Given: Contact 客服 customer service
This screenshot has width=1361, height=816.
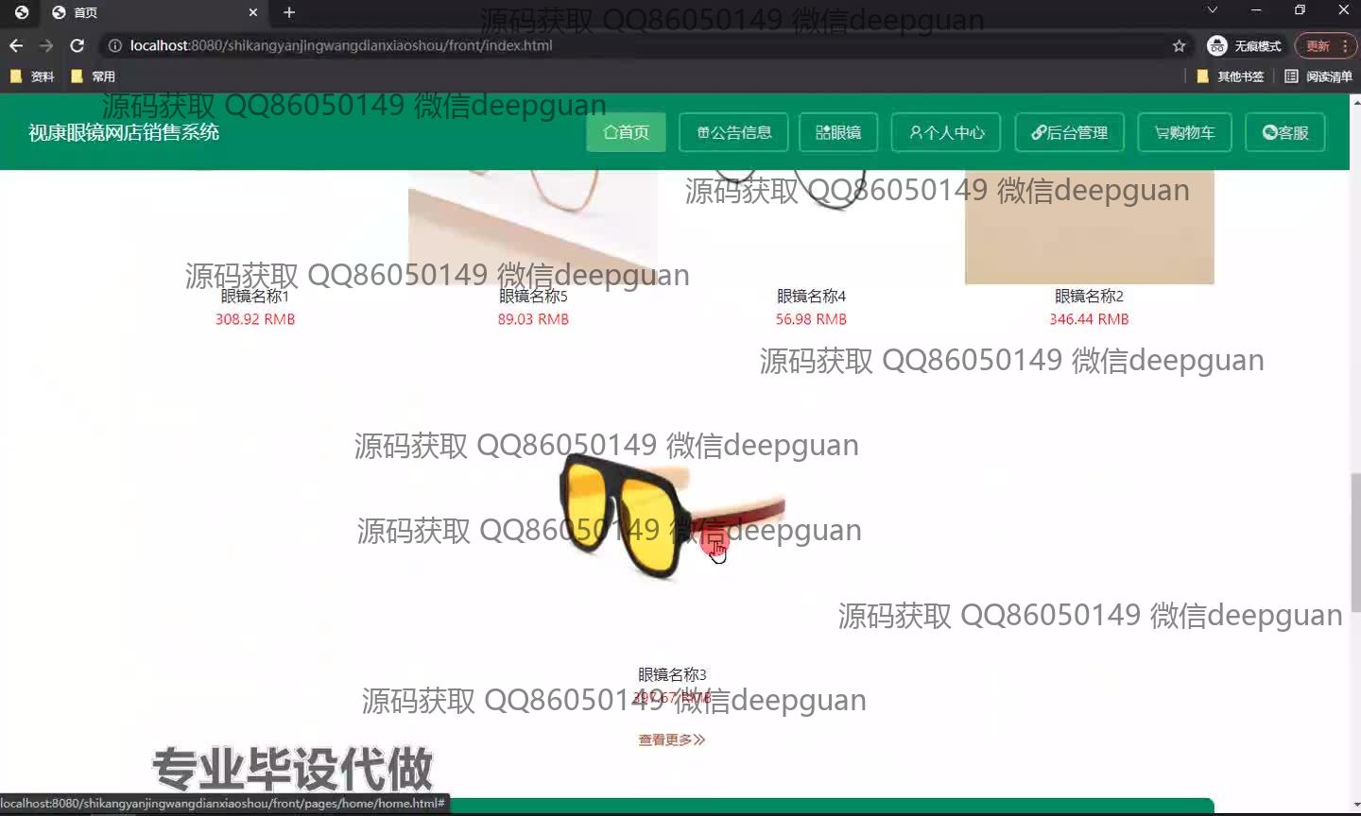Looking at the screenshot, I should [1285, 132].
